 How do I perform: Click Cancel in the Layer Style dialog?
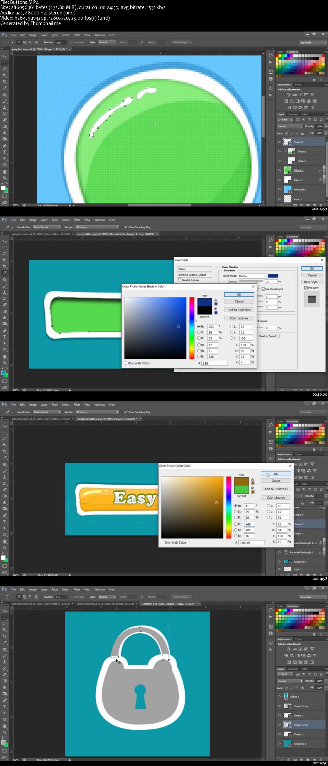[312, 275]
